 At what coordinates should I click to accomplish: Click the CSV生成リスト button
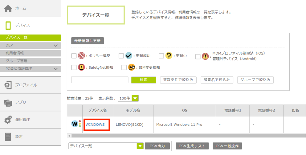pos(192,146)
